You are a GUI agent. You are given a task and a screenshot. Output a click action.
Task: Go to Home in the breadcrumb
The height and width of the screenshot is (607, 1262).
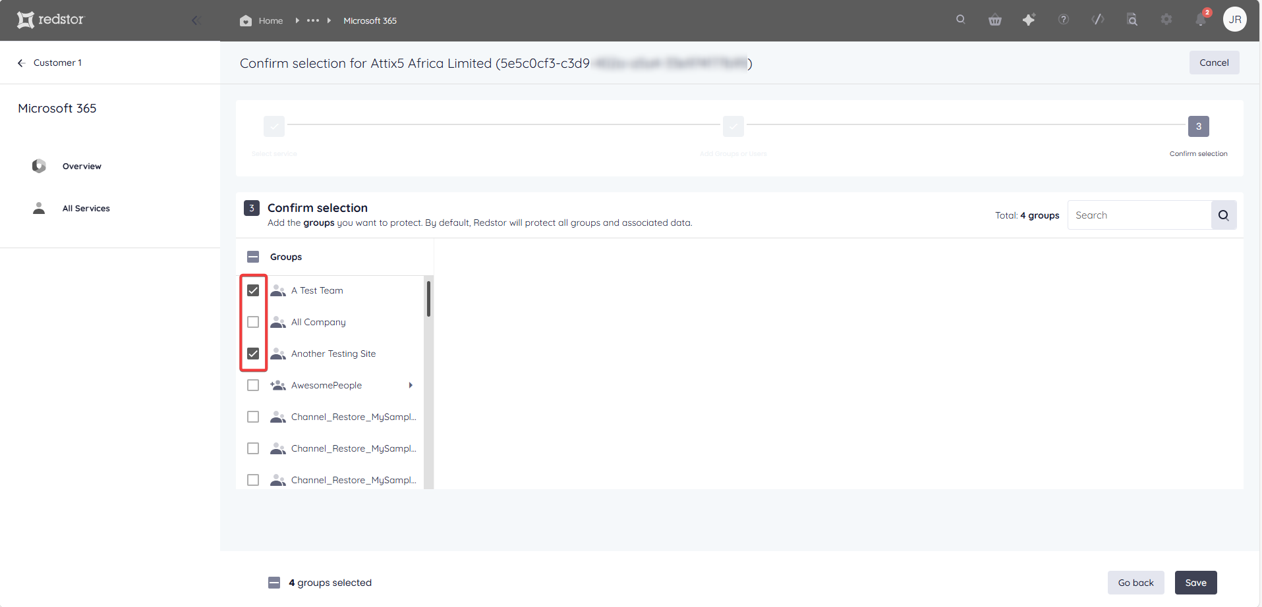tap(271, 20)
